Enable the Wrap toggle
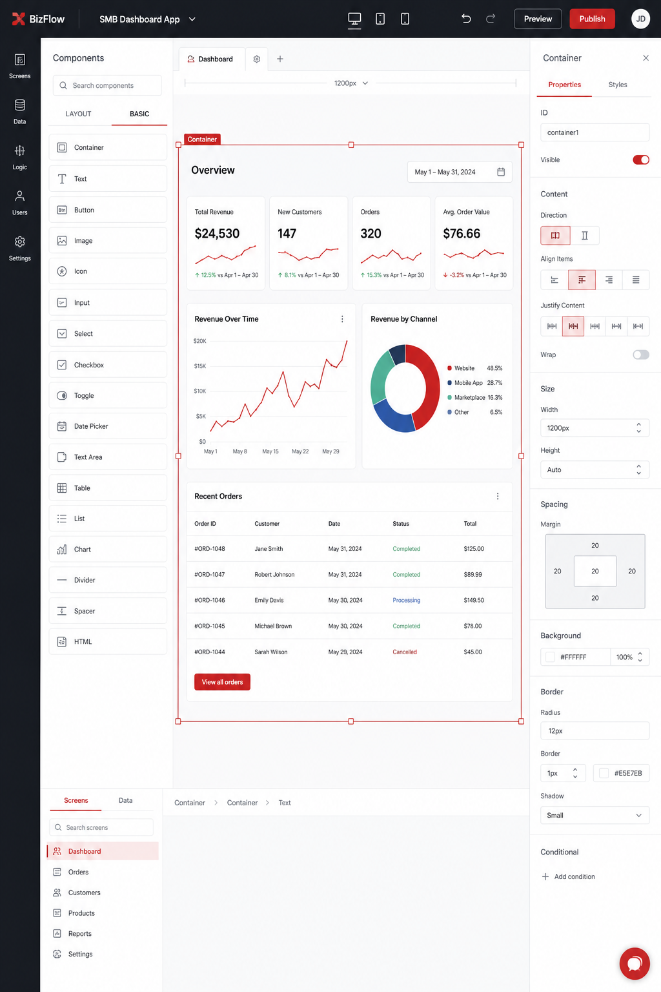The width and height of the screenshot is (661, 992). (641, 355)
